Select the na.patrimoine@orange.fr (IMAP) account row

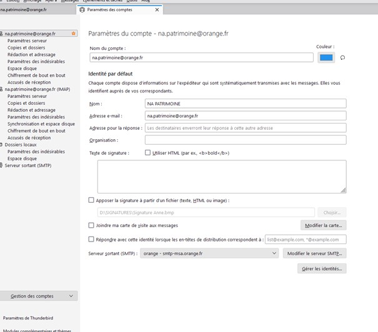[x=37, y=89]
